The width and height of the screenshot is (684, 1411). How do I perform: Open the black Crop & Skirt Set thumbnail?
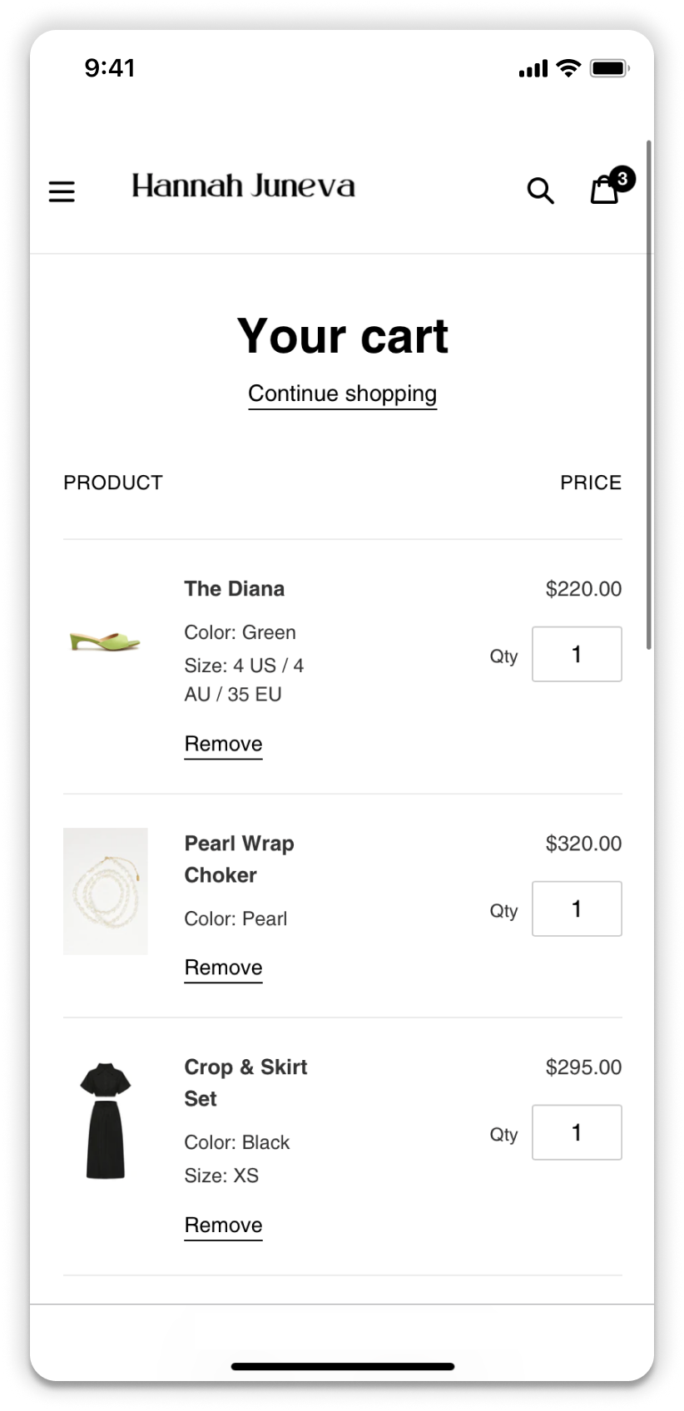tap(106, 1121)
